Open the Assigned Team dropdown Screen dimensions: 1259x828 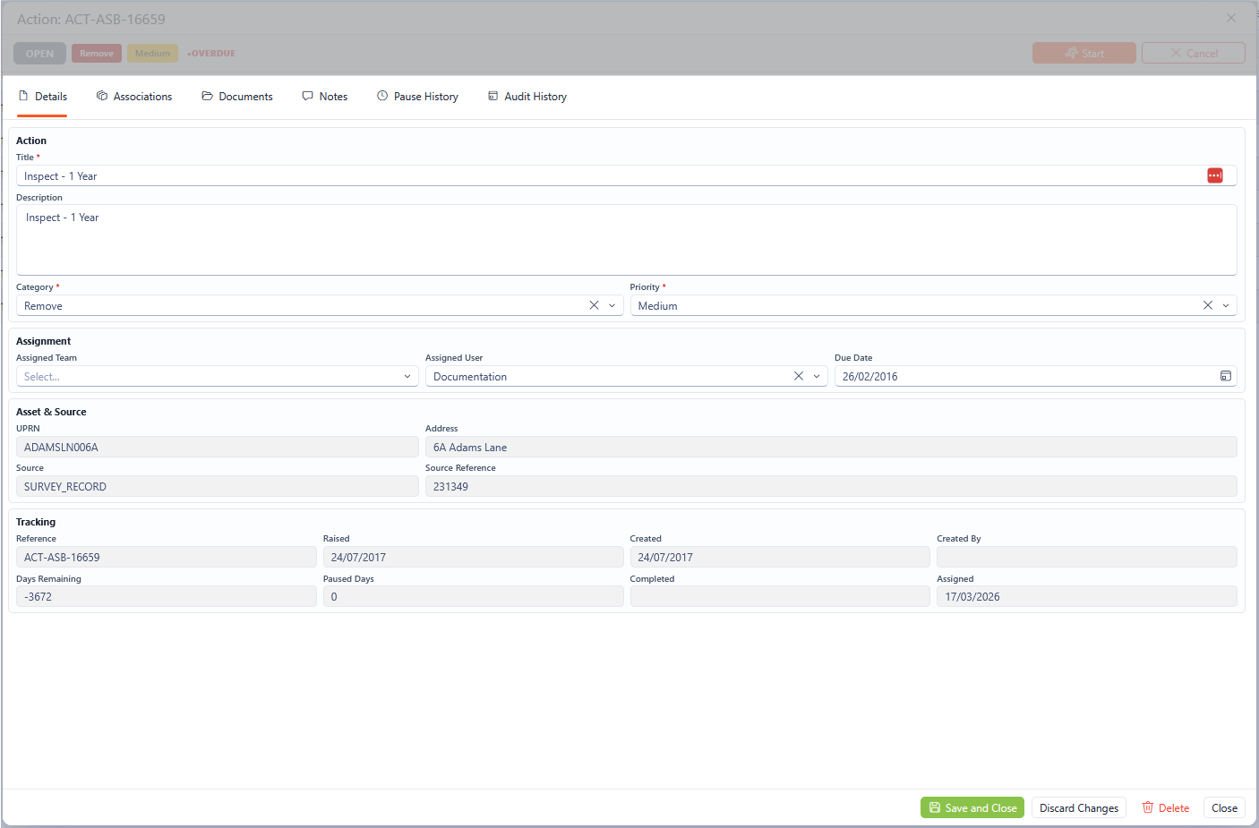tap(218, 376)
